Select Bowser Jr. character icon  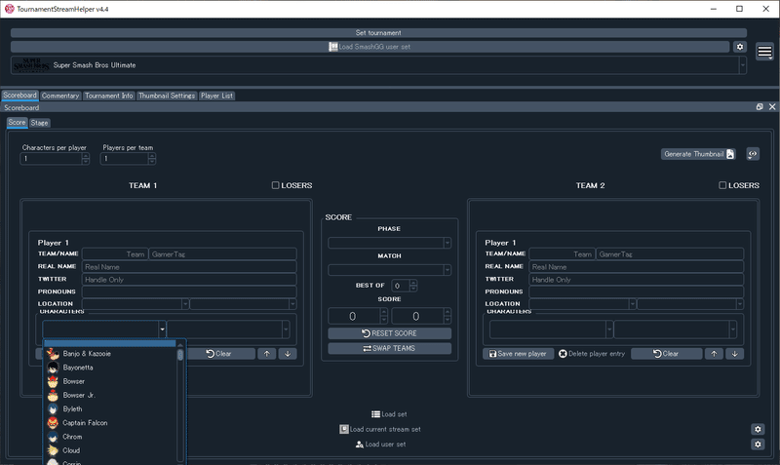[x=53, y=396]
